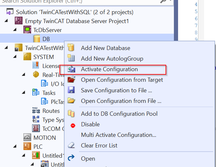The image size is (216, 167).
Task: Click the Type System icon
Action: click(x=36, y=119)
